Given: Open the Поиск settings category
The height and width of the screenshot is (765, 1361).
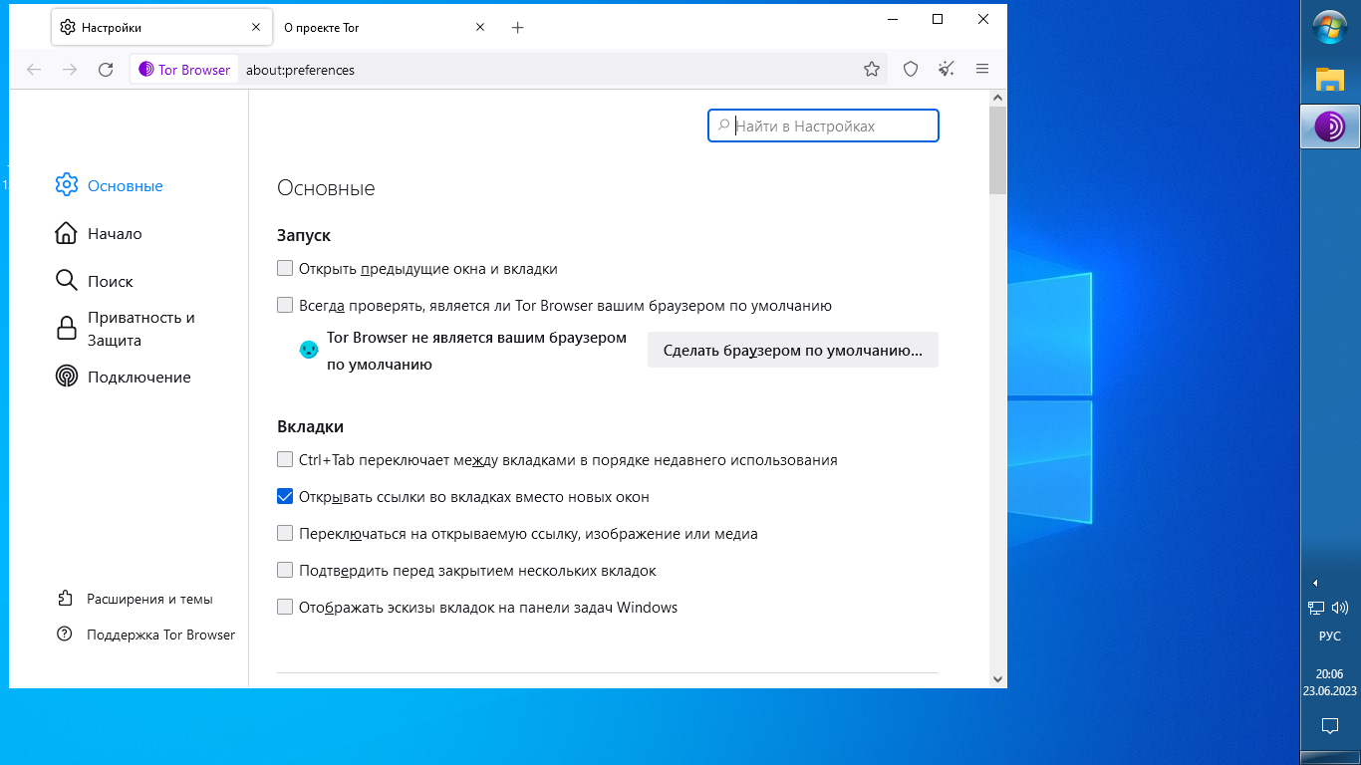Looking at the screenshot, I should coord(95,281).
